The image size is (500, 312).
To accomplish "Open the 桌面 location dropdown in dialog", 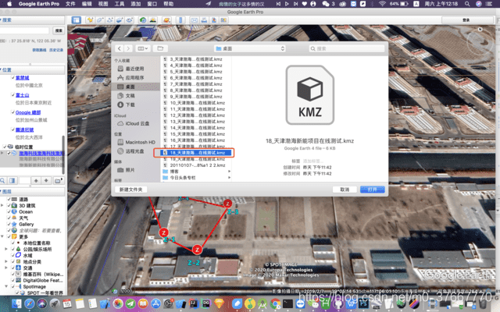I will 250,48.
